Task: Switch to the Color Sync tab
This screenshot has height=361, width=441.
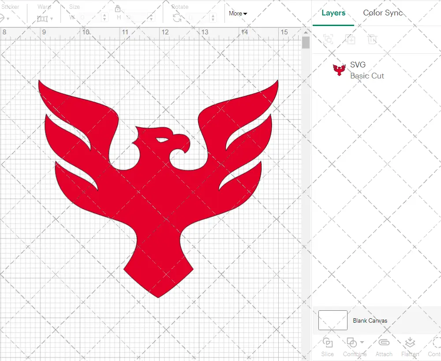Action: (382, 13)
